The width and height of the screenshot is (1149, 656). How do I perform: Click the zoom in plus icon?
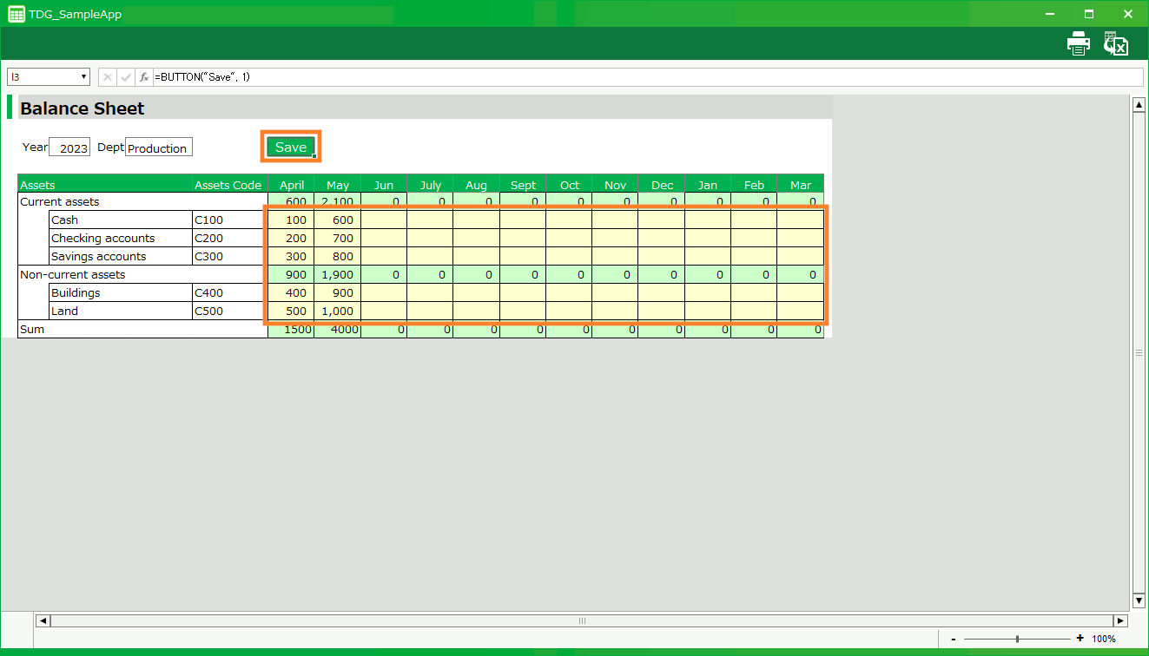pos(1080,639)
